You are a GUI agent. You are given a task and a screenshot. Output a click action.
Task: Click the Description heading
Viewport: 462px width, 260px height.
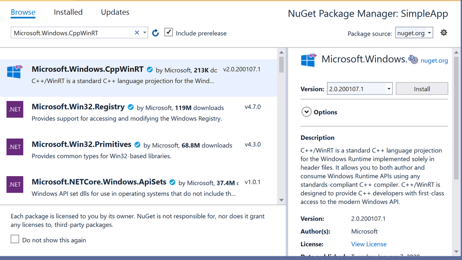(317, 138)
